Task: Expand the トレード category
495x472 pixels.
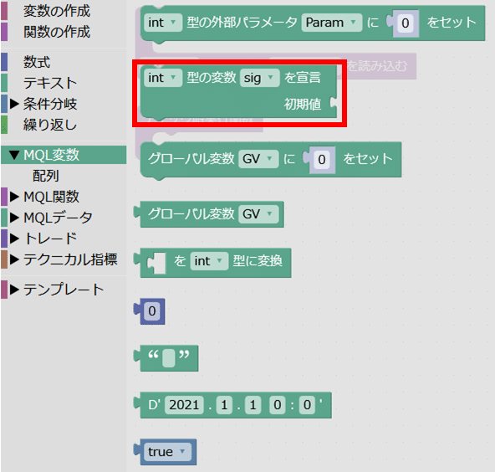Action: pyautogui.click(x=14, y=239)
